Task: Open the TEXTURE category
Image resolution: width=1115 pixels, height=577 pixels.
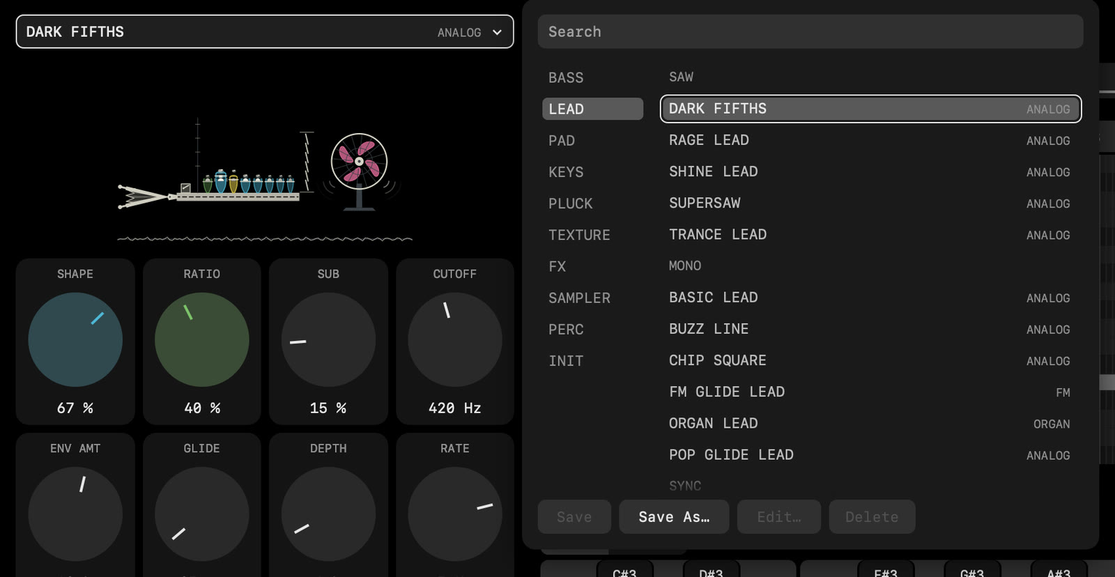Action: (592, 235)
